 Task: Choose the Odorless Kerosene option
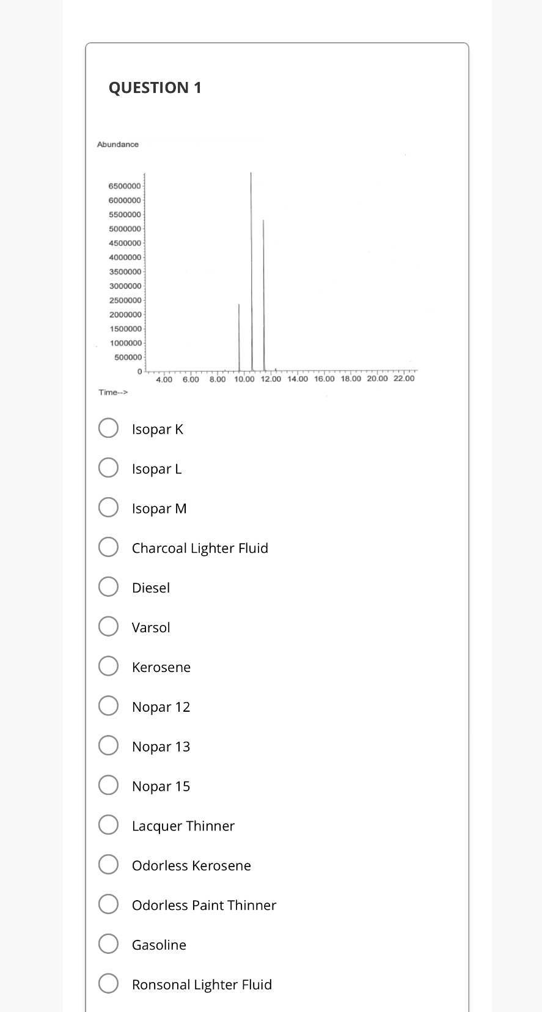tap(108, 864)
